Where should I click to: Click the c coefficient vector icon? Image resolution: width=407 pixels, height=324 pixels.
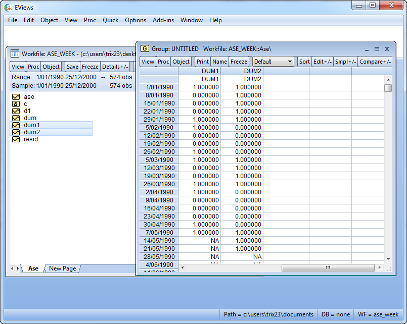16,104
